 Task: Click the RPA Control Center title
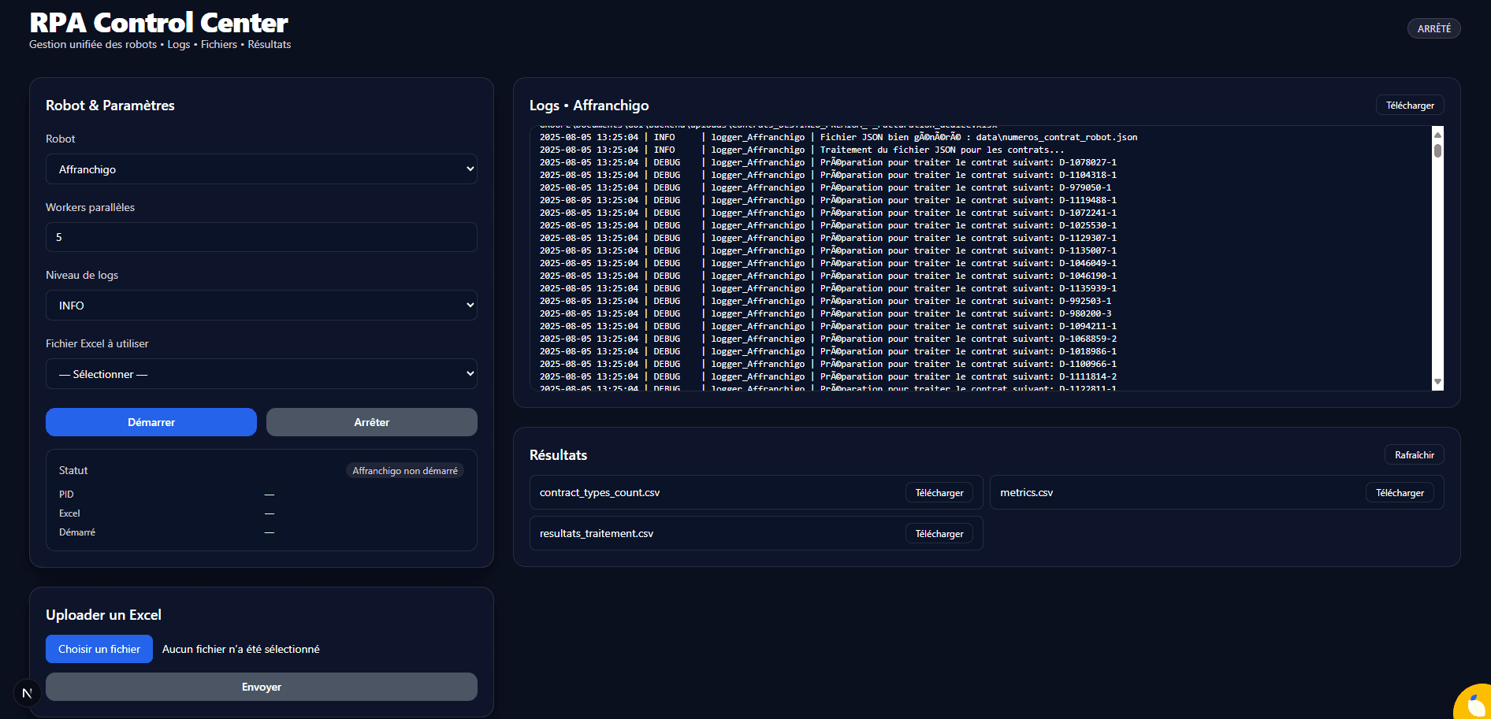pos(158,22)
